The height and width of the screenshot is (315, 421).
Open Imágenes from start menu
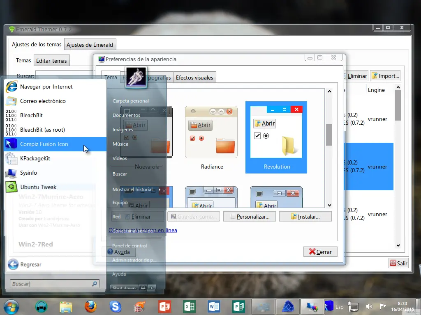click(x=123, y=130)
